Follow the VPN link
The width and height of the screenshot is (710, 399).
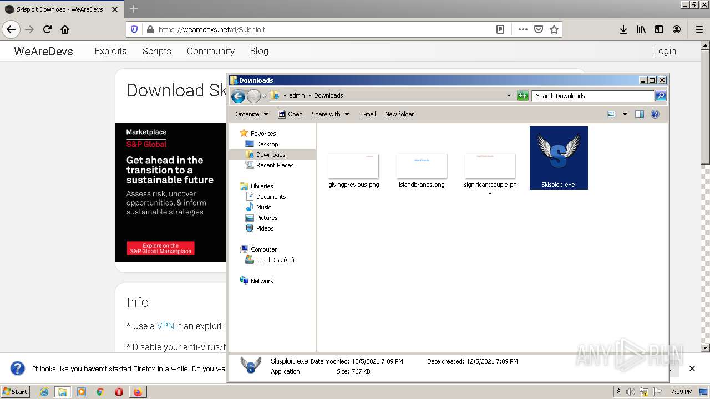165,326
